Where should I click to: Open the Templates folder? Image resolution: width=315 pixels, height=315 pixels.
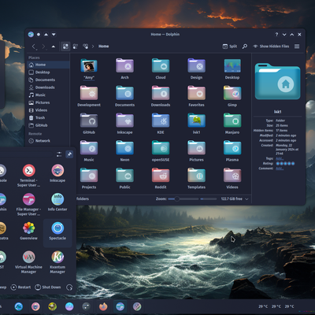coord(196,179)
